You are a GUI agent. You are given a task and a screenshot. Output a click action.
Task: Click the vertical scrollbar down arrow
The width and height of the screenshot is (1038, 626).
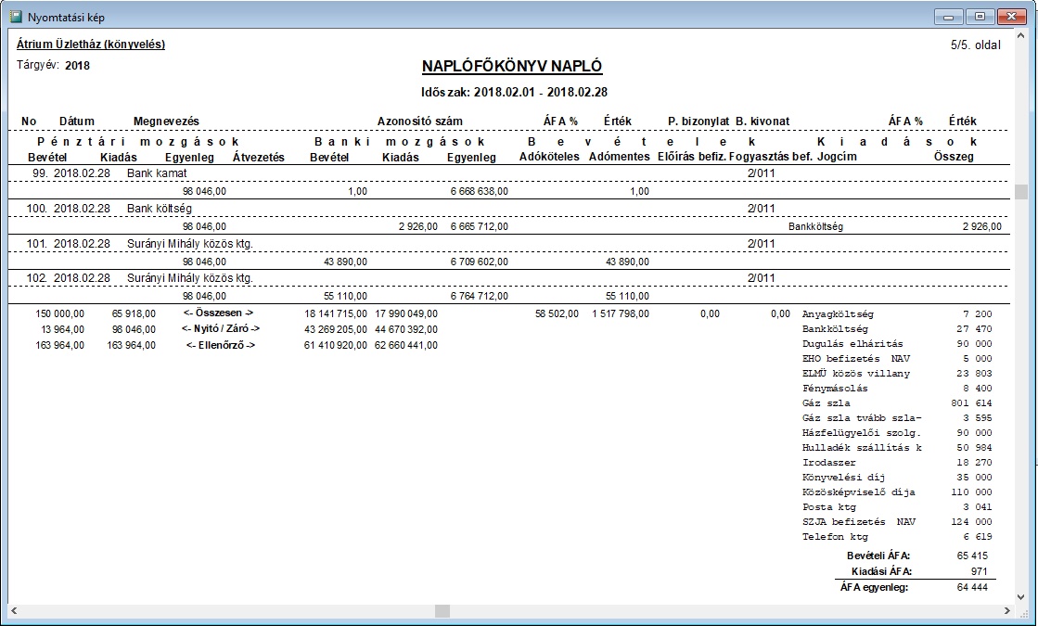[1021, 594]
